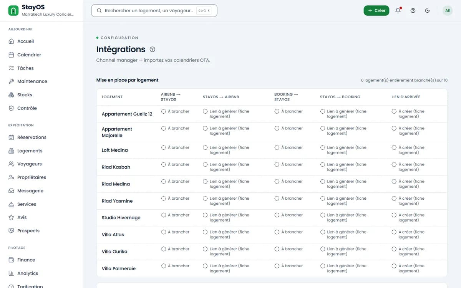Image resolution: width=461 pixels, height=288 pixels.
Task: Click the Studio Hivernage row name
Action: [121, 218]
